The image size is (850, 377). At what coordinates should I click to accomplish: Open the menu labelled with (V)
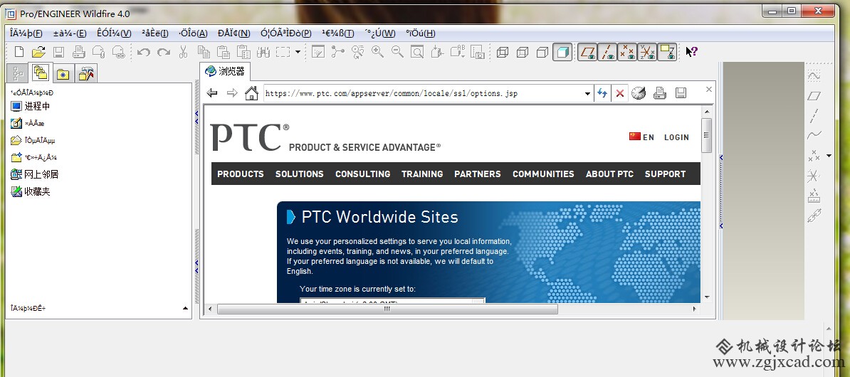(114, 33)
